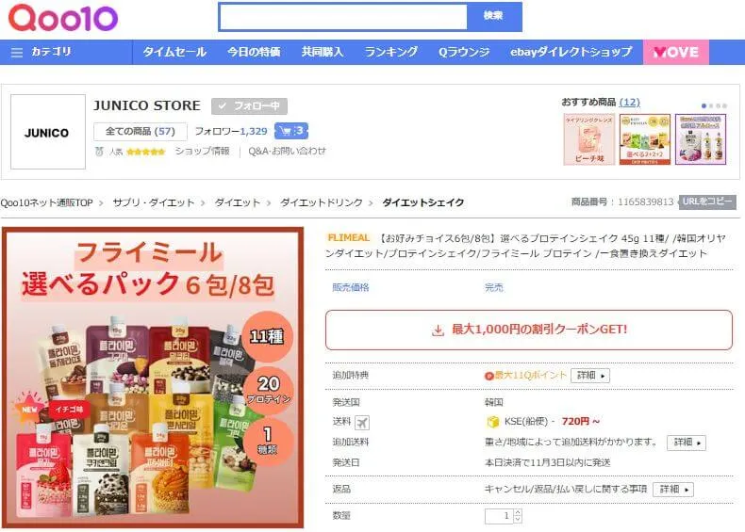Click the medal icon beside 人気
Viewport: 745px width, 532px height.
pos(99,152)
